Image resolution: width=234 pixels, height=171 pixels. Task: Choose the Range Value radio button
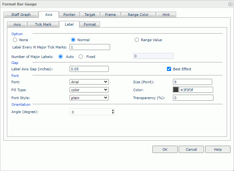pos(137,40)
